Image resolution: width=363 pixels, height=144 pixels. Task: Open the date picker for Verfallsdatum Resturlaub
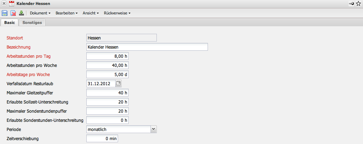(x=118, y=83)
